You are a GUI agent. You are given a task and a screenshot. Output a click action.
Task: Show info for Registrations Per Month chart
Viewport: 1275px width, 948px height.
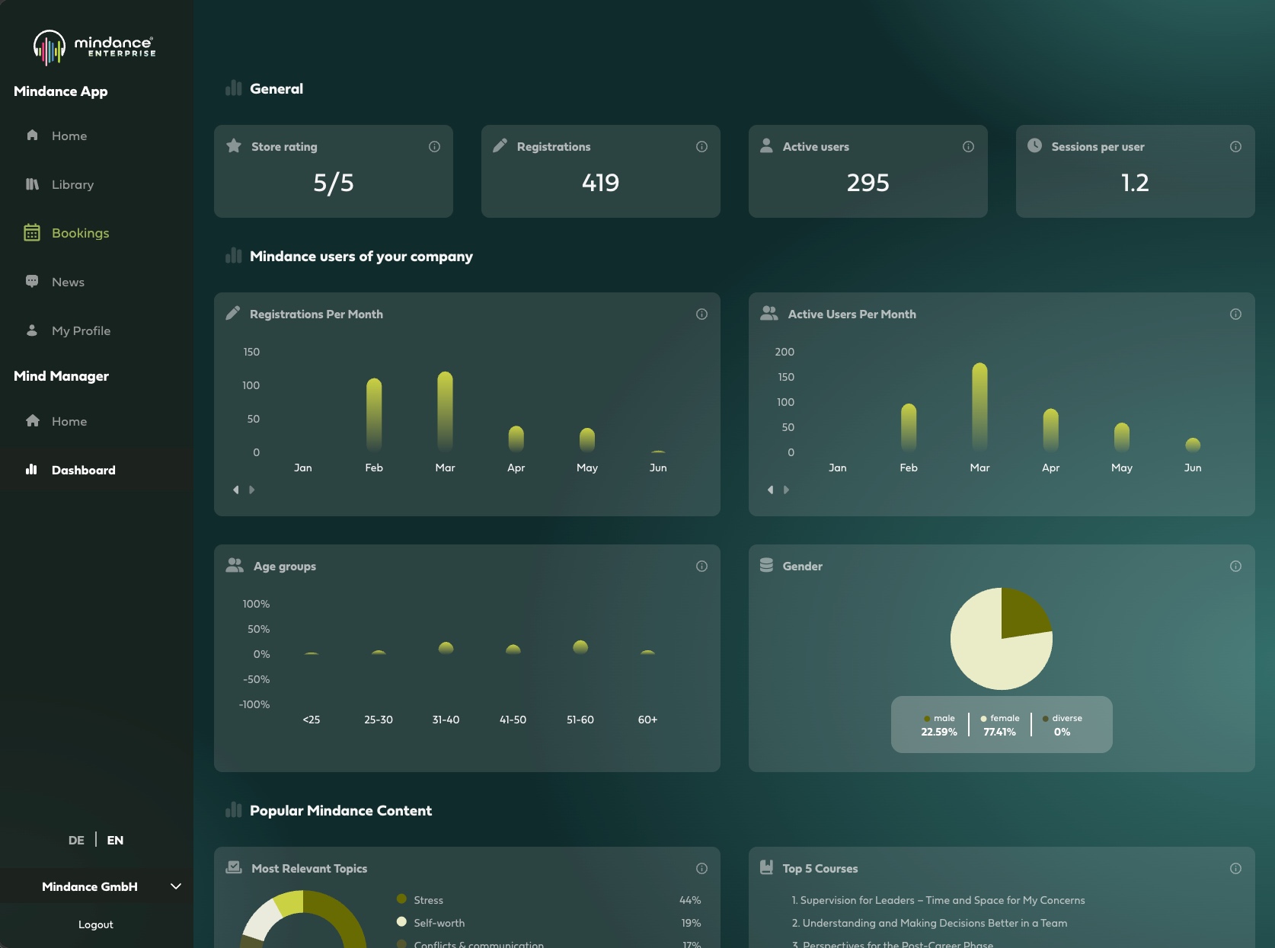tap(701, 314)
